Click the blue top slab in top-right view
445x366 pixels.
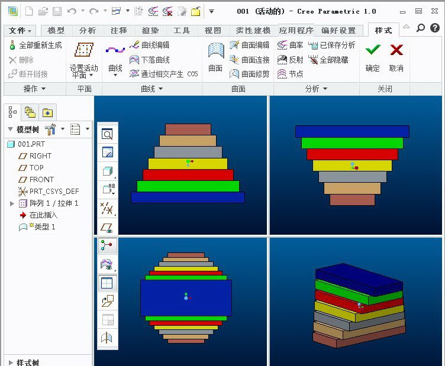pos(352,131)
